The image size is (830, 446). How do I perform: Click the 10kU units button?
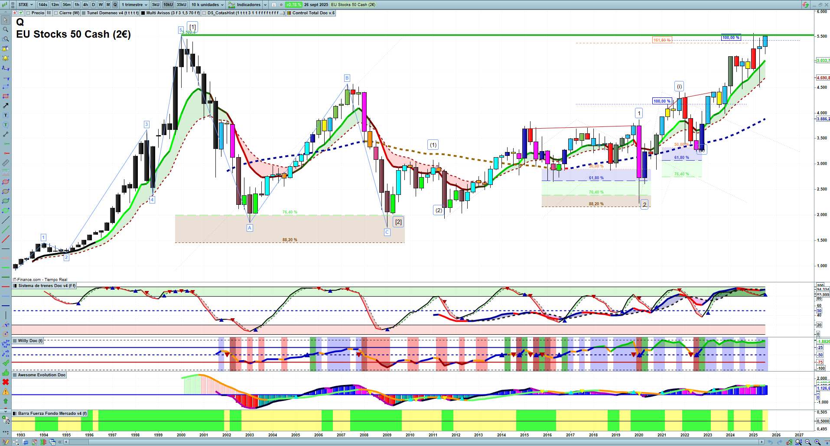(x=168, y=5)
